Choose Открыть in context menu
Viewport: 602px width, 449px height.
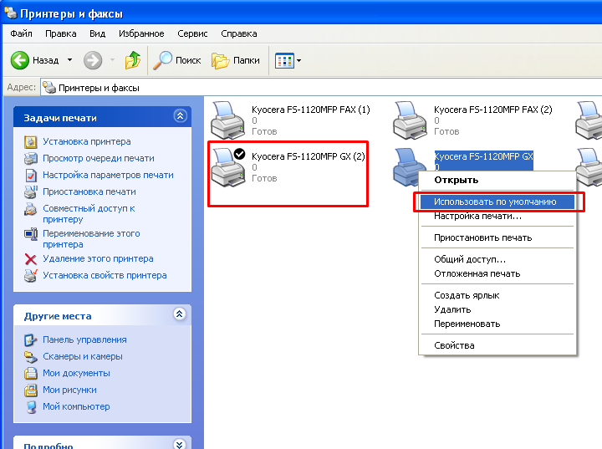[497, 180]
